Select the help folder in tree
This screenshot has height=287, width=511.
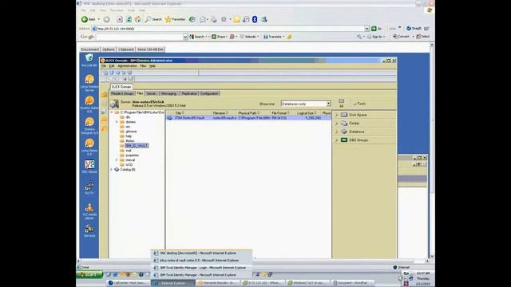pyautogui.click(x=129, y=136)
